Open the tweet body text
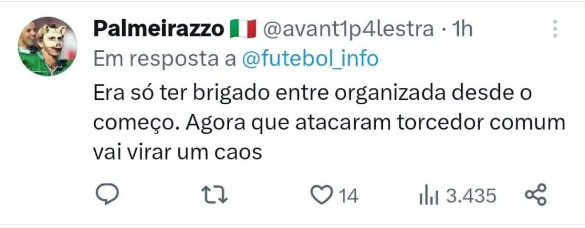 click(329, 123)
